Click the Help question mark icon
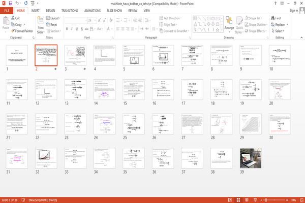Image resolution: width=305 pixels, height=203 pixels. pos(275,4)
